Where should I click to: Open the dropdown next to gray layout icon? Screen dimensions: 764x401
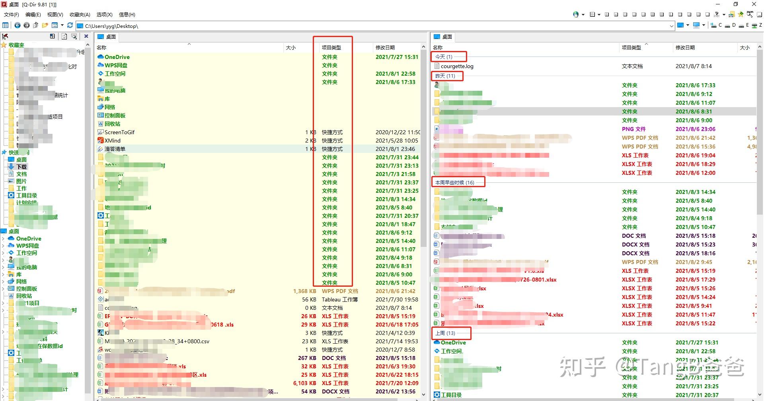pos(599,15)
